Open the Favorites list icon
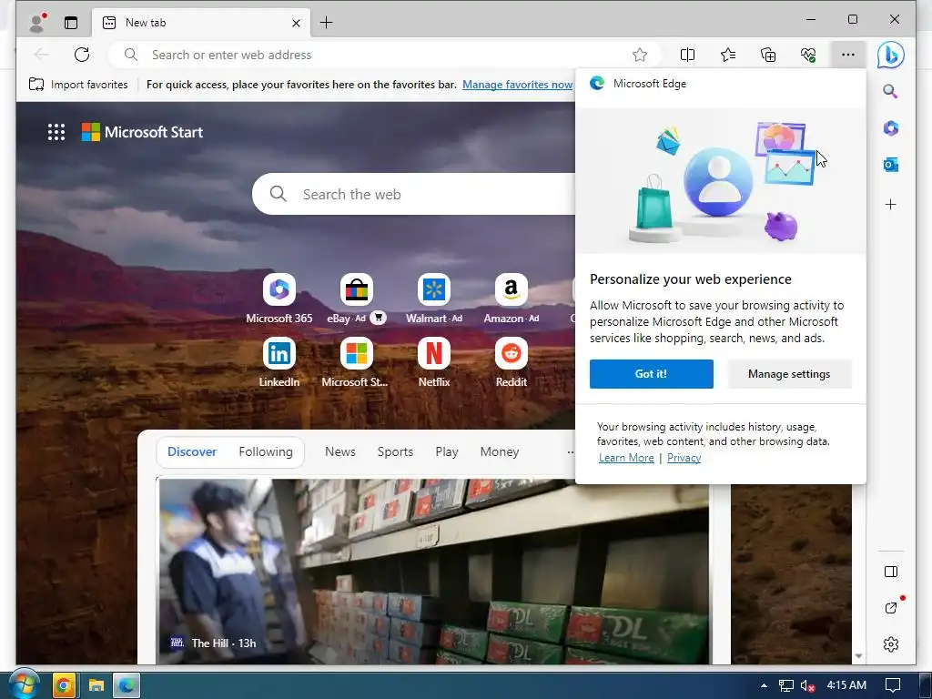The image size is (932, 699). tap(728, 55)
